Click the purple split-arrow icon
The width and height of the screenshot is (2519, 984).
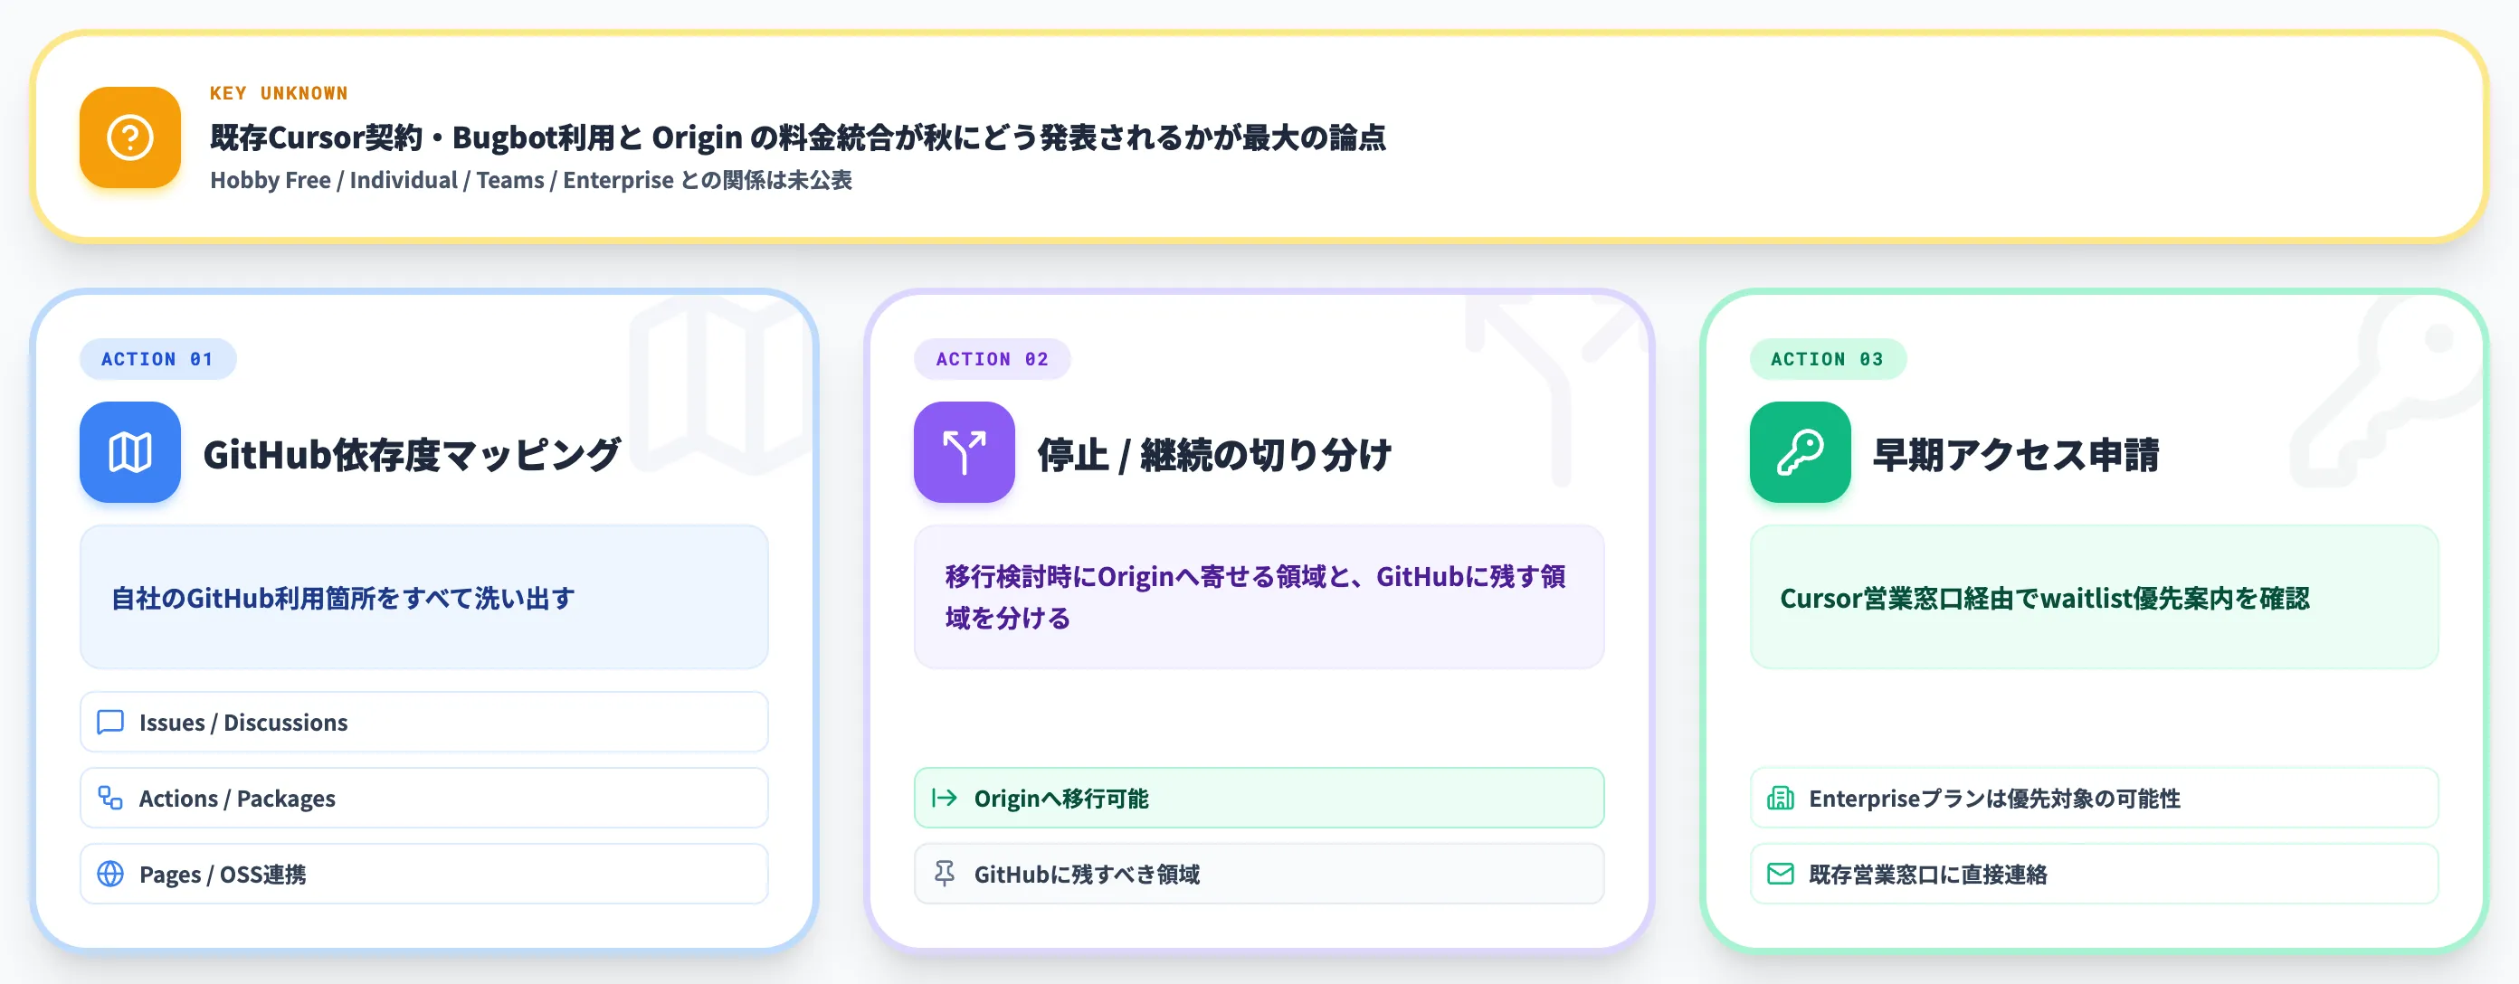965,452
